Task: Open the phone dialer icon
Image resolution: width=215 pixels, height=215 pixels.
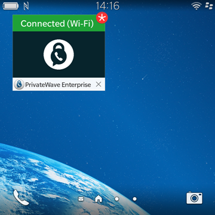Action: pyautogui.click(x=21, y=198)
